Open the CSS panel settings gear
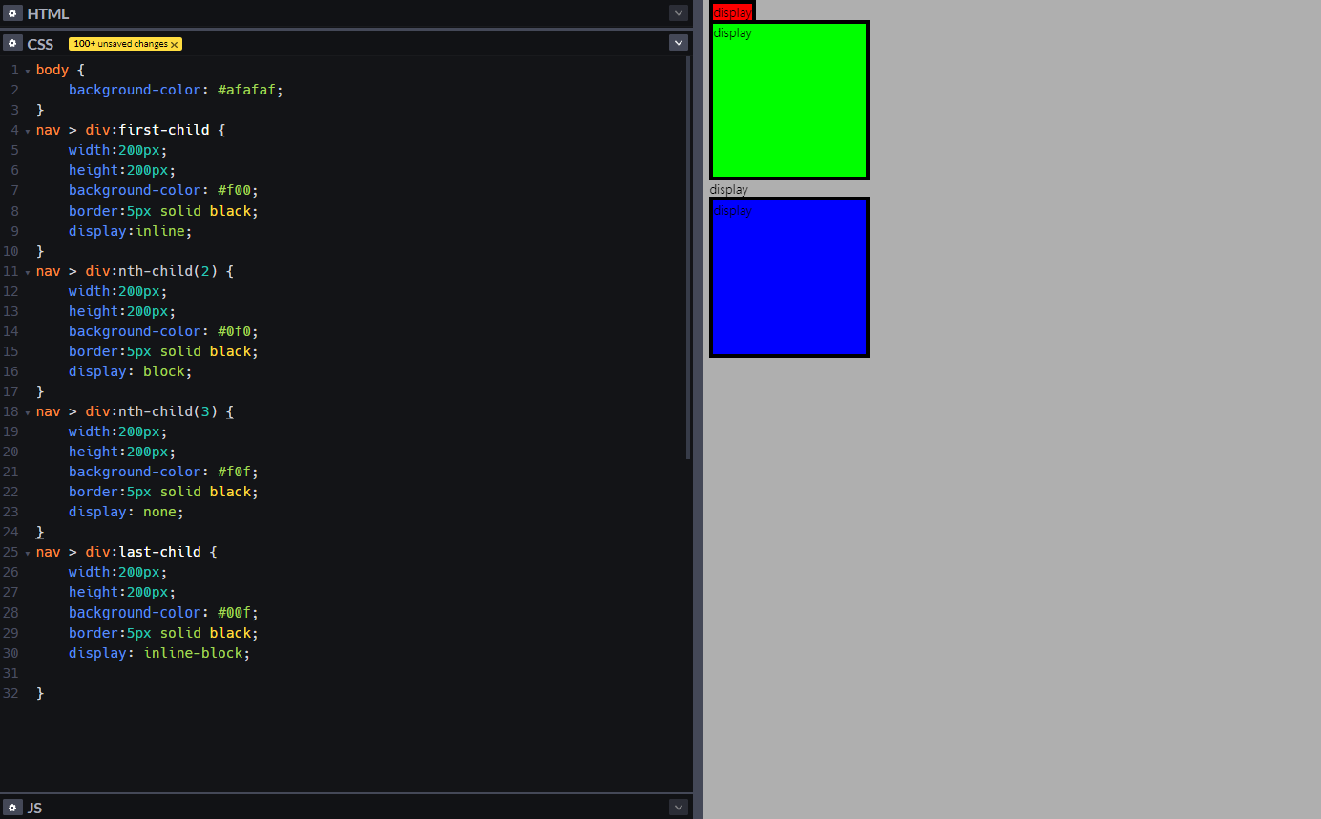Viewport: 1321px width, 819px height. [x=12, y=43]
